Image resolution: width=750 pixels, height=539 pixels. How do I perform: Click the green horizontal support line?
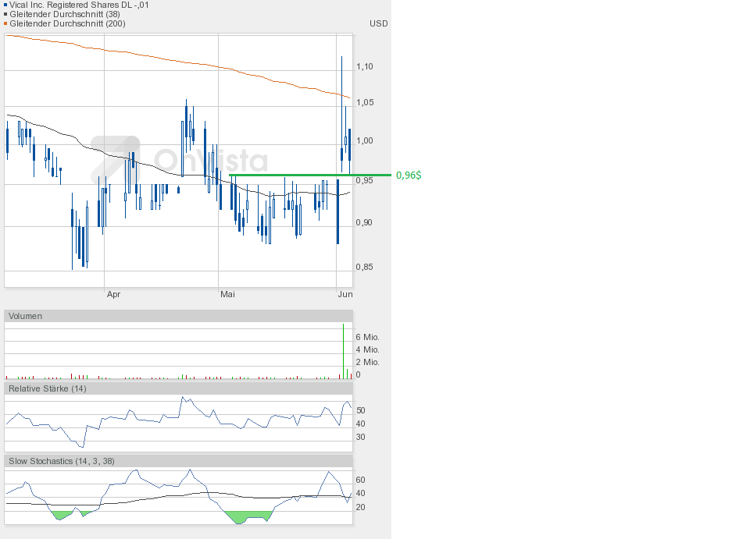pyautogui.click(x=312, y=175)
